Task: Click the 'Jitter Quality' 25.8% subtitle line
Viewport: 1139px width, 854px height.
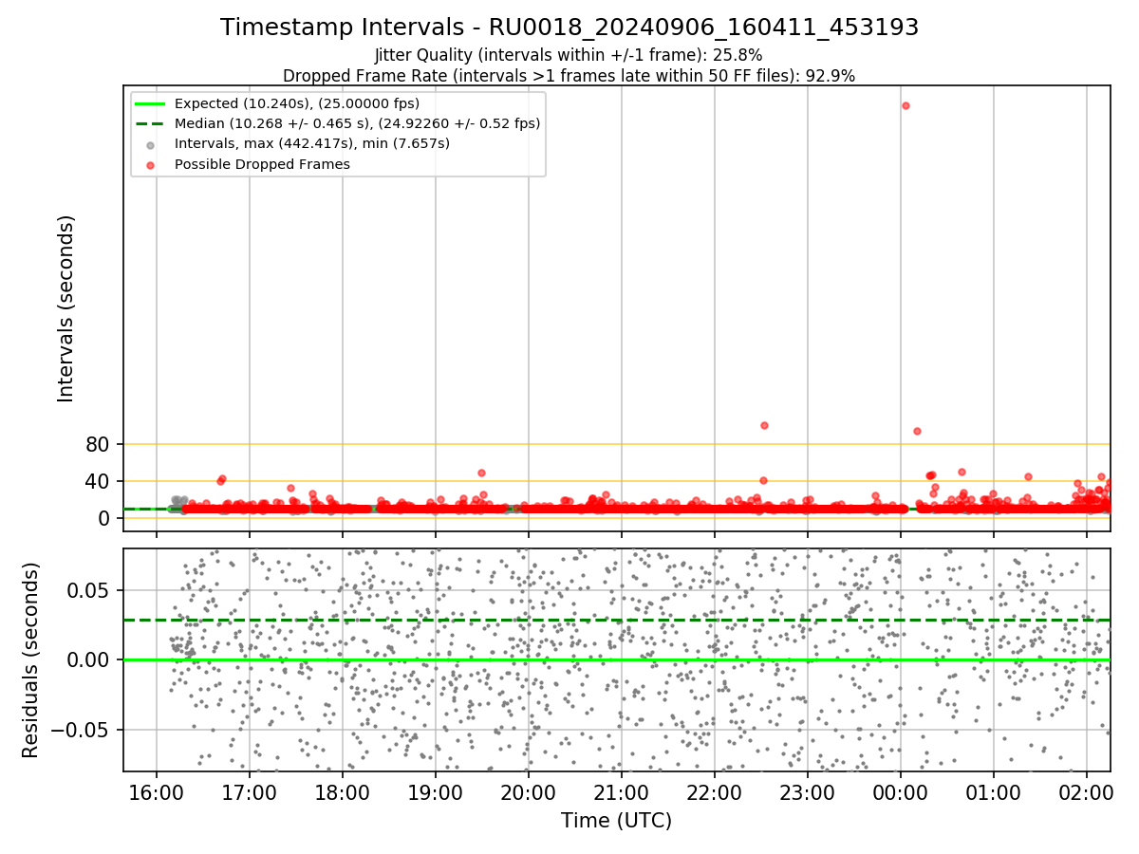Action: [x=569, y=55]
